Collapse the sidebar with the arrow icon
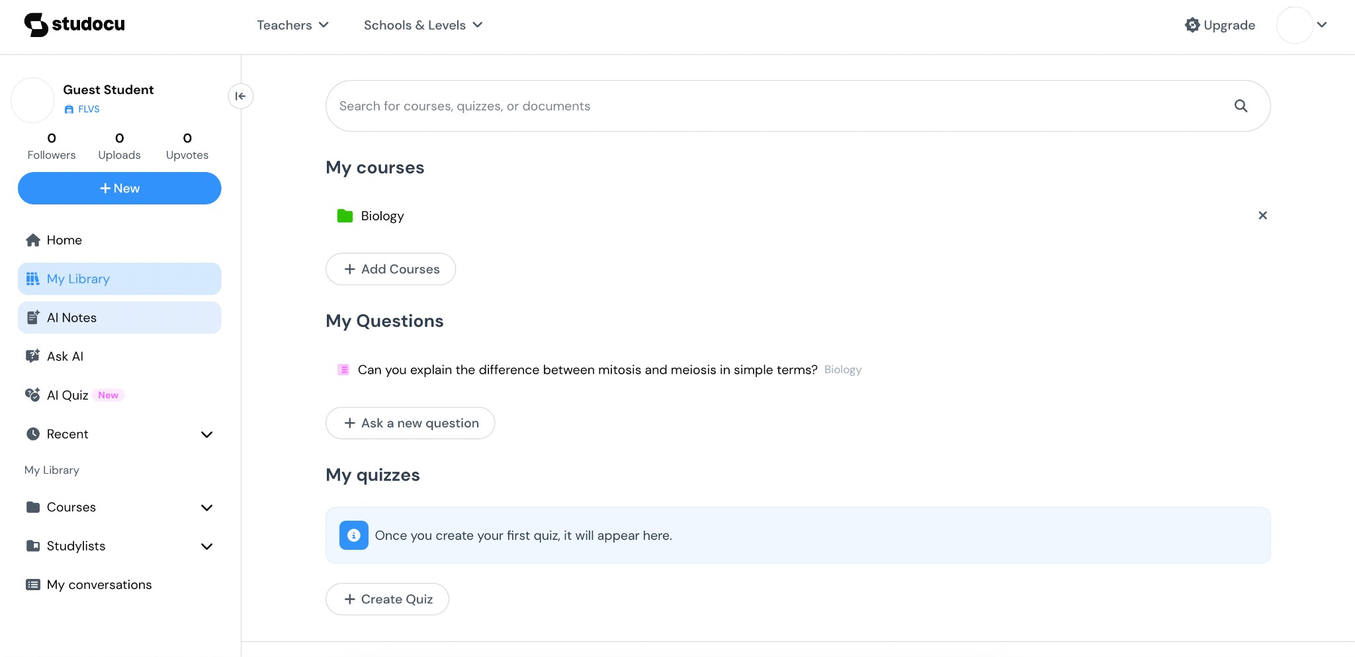 241,96
